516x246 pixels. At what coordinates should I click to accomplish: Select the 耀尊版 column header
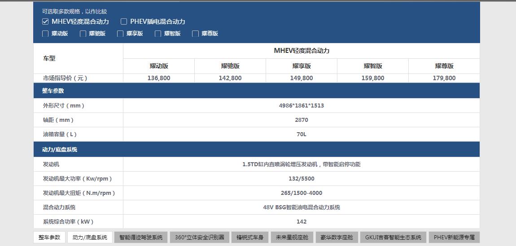pyautogui.click(x=444, y=66)
